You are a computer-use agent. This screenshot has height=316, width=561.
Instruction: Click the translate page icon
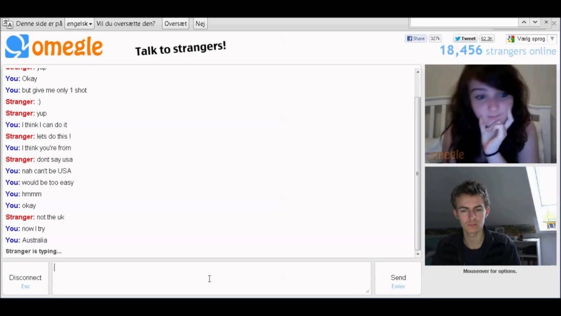pos(7,24)
